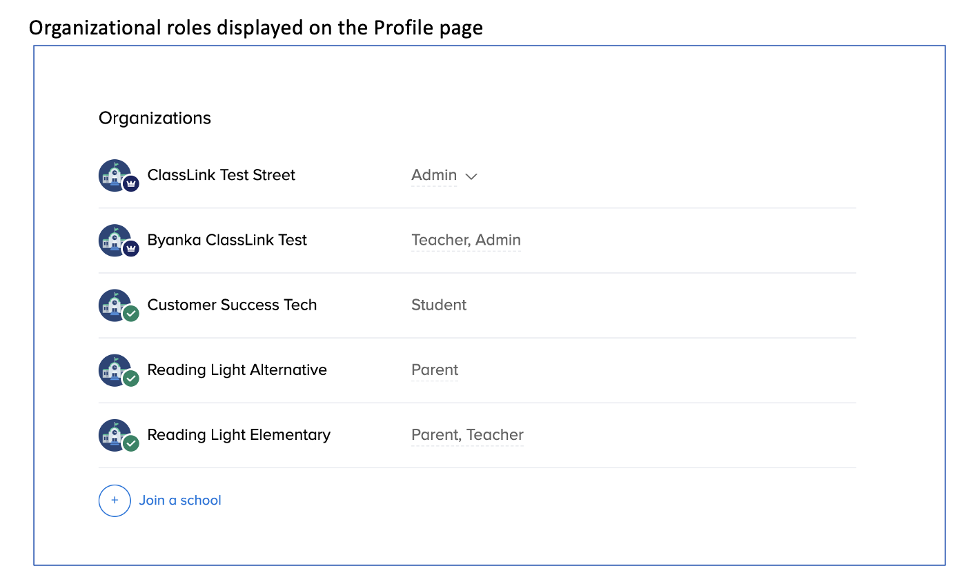Click the Reading Light Elementary school icon
This screenshot has height=575, width=955.
114,434
